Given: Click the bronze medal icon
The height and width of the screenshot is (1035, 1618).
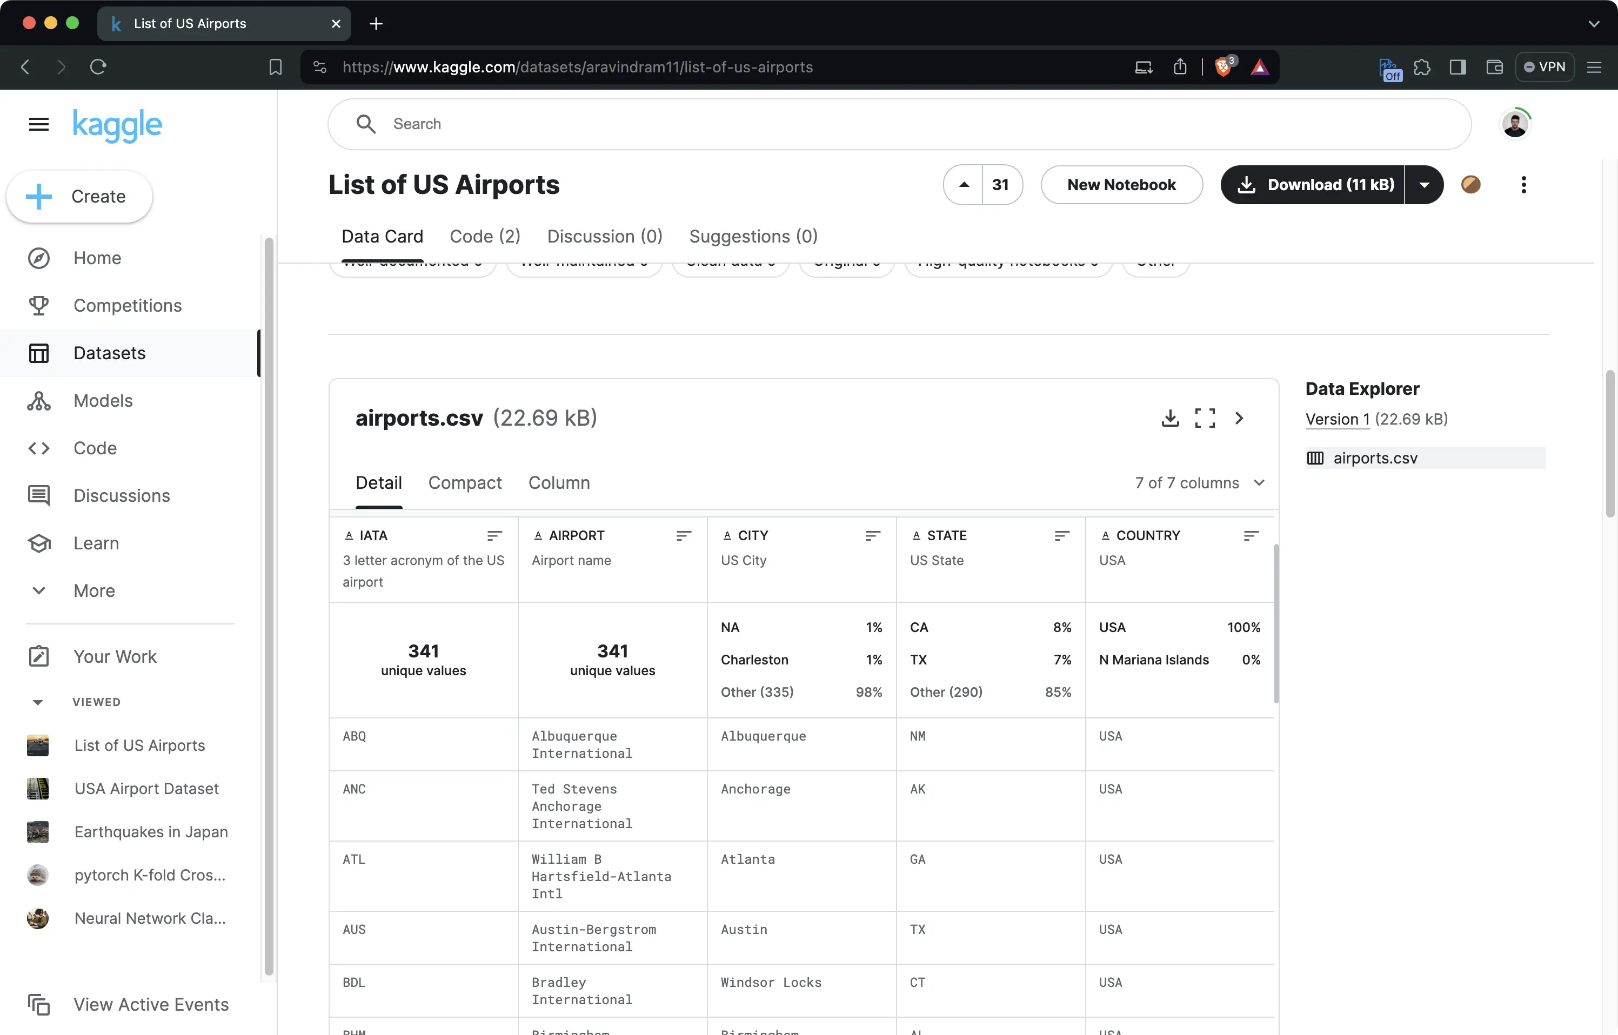Looking at the screenshot, I should point(1471,184).
